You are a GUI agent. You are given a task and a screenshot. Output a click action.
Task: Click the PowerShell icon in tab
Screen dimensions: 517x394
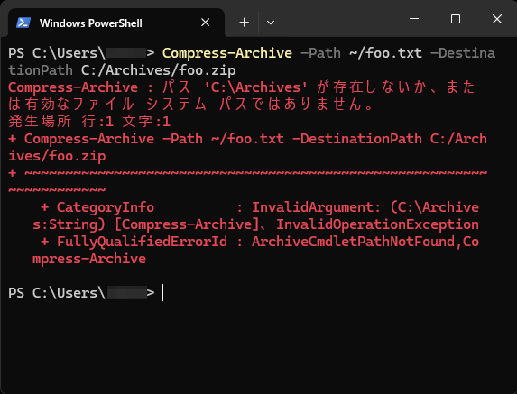click(x=23, y=23)
